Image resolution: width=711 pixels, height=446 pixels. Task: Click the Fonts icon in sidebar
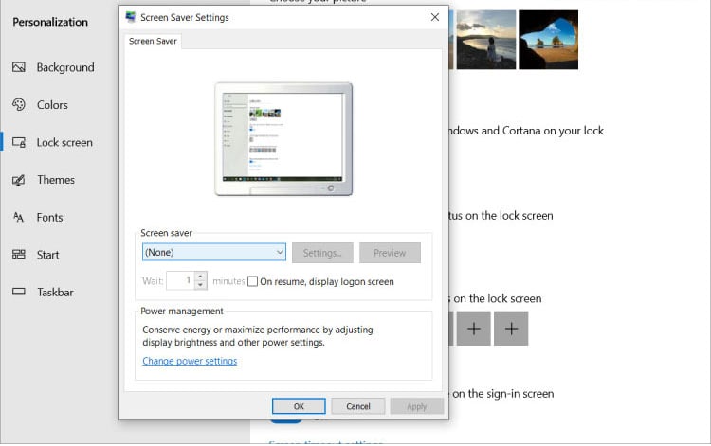(x=18, y=217)
